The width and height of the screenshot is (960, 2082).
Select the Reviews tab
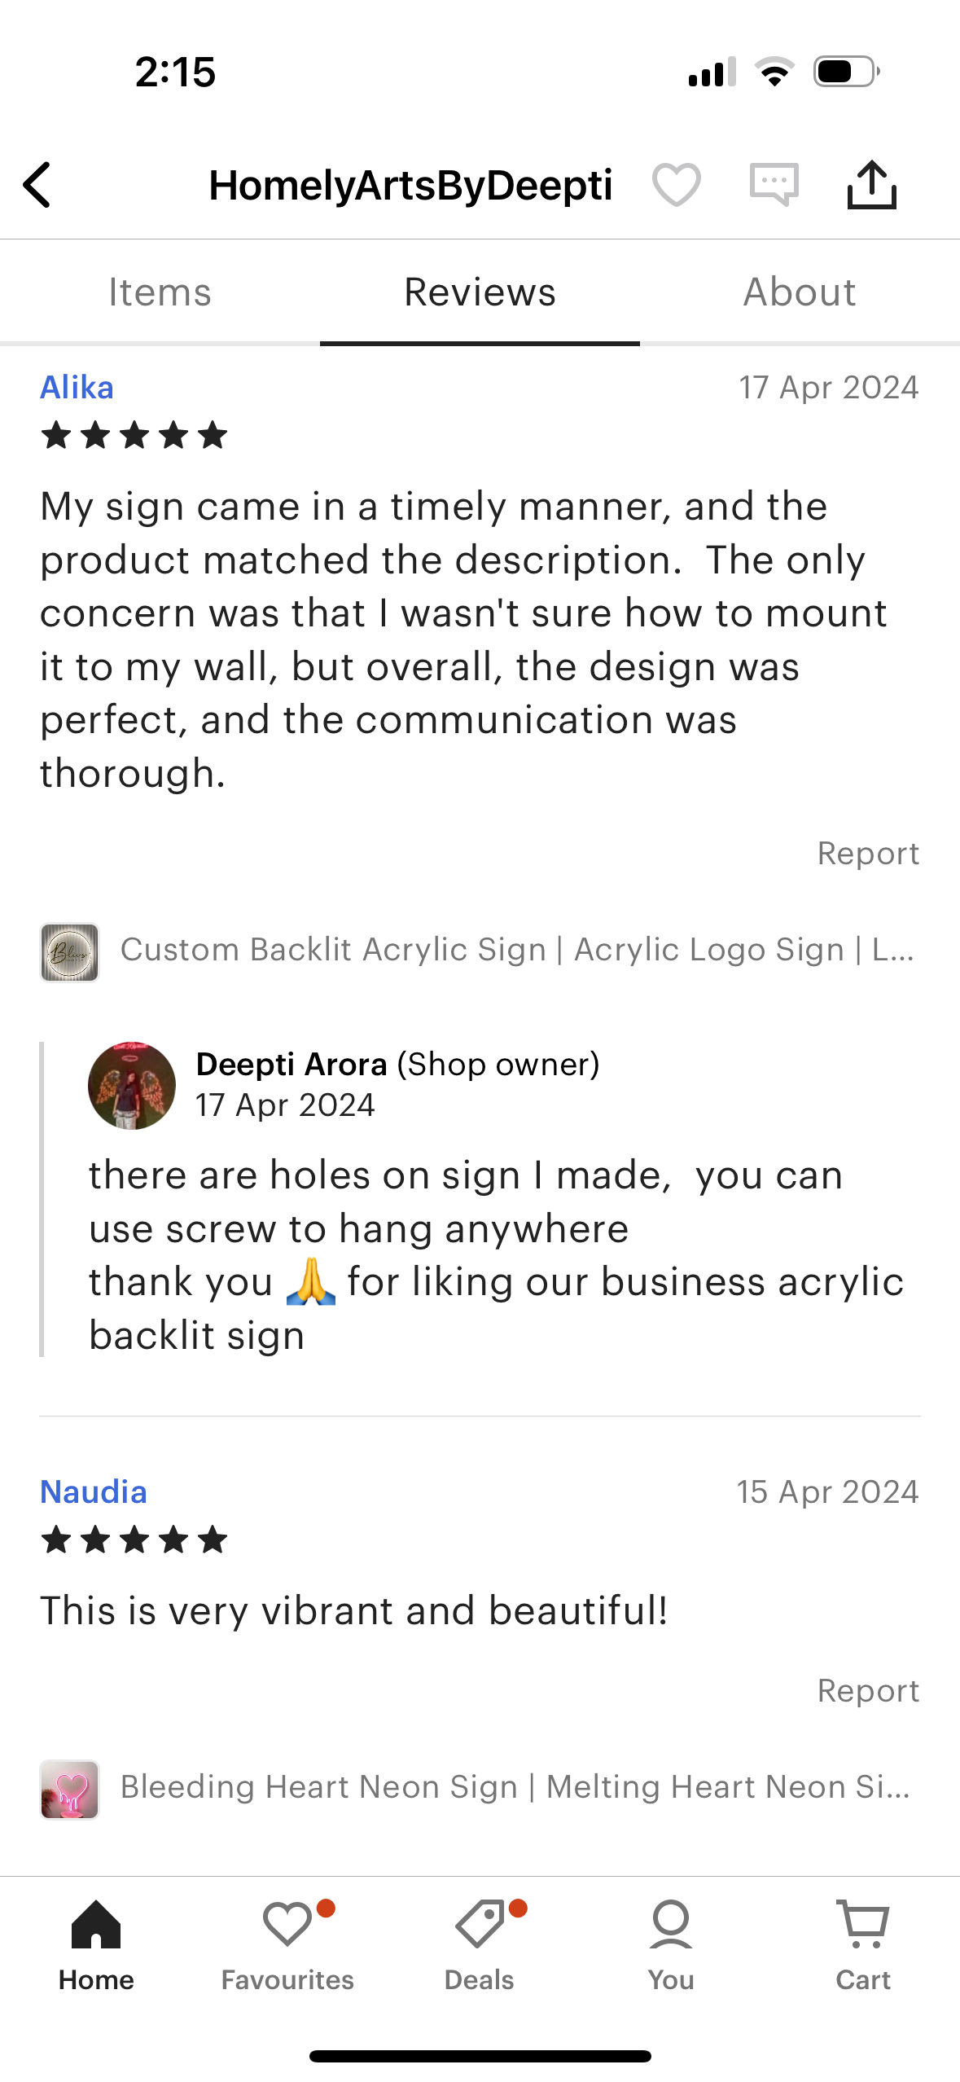pyautogui.click(x=480, y=292)
